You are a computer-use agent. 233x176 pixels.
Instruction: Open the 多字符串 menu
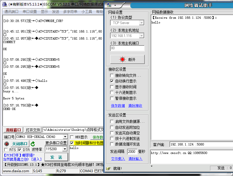point(70,11)
